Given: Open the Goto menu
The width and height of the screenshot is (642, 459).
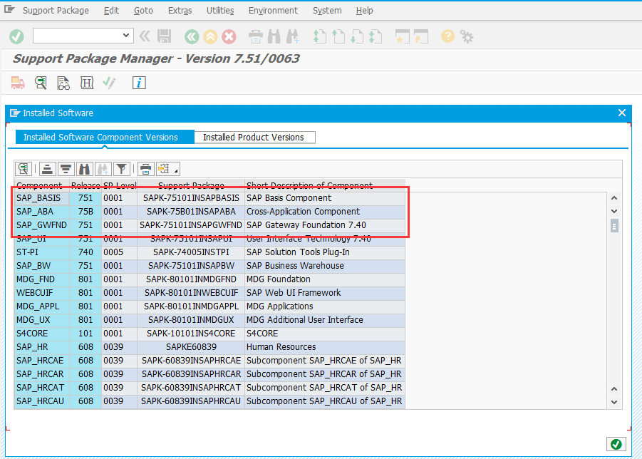Looking at the screenshot, I should click(x=143, y=11).
